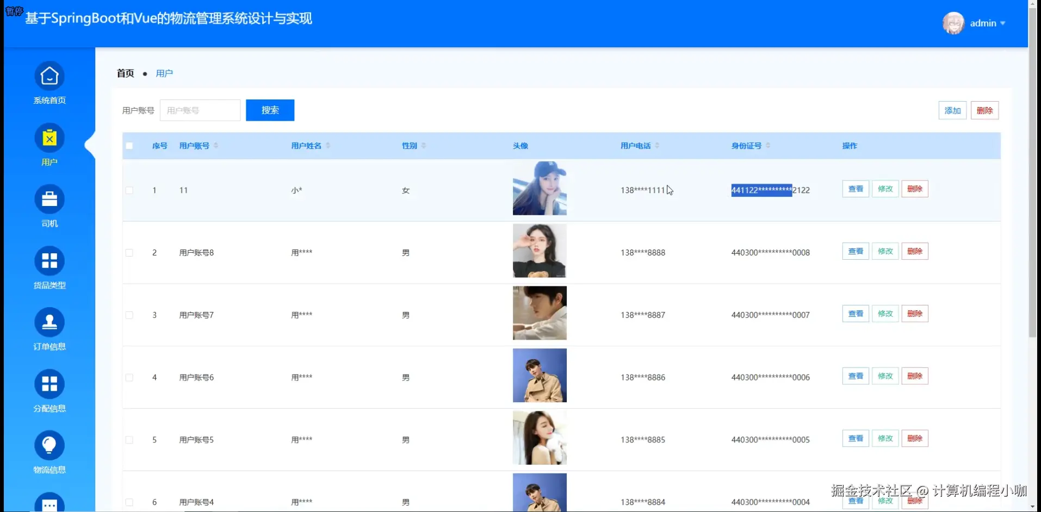Image resolution: width=1041 pixels, height=512 pixels.
Task: Select the 用户 sidebar icon
Action: pyautogui.click(x=49, y=138)
